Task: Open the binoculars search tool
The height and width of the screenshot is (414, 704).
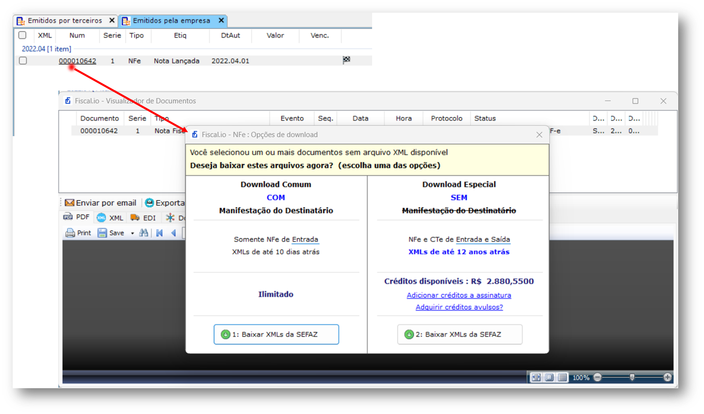Action: pyautogui.click(x=144, y=233)
